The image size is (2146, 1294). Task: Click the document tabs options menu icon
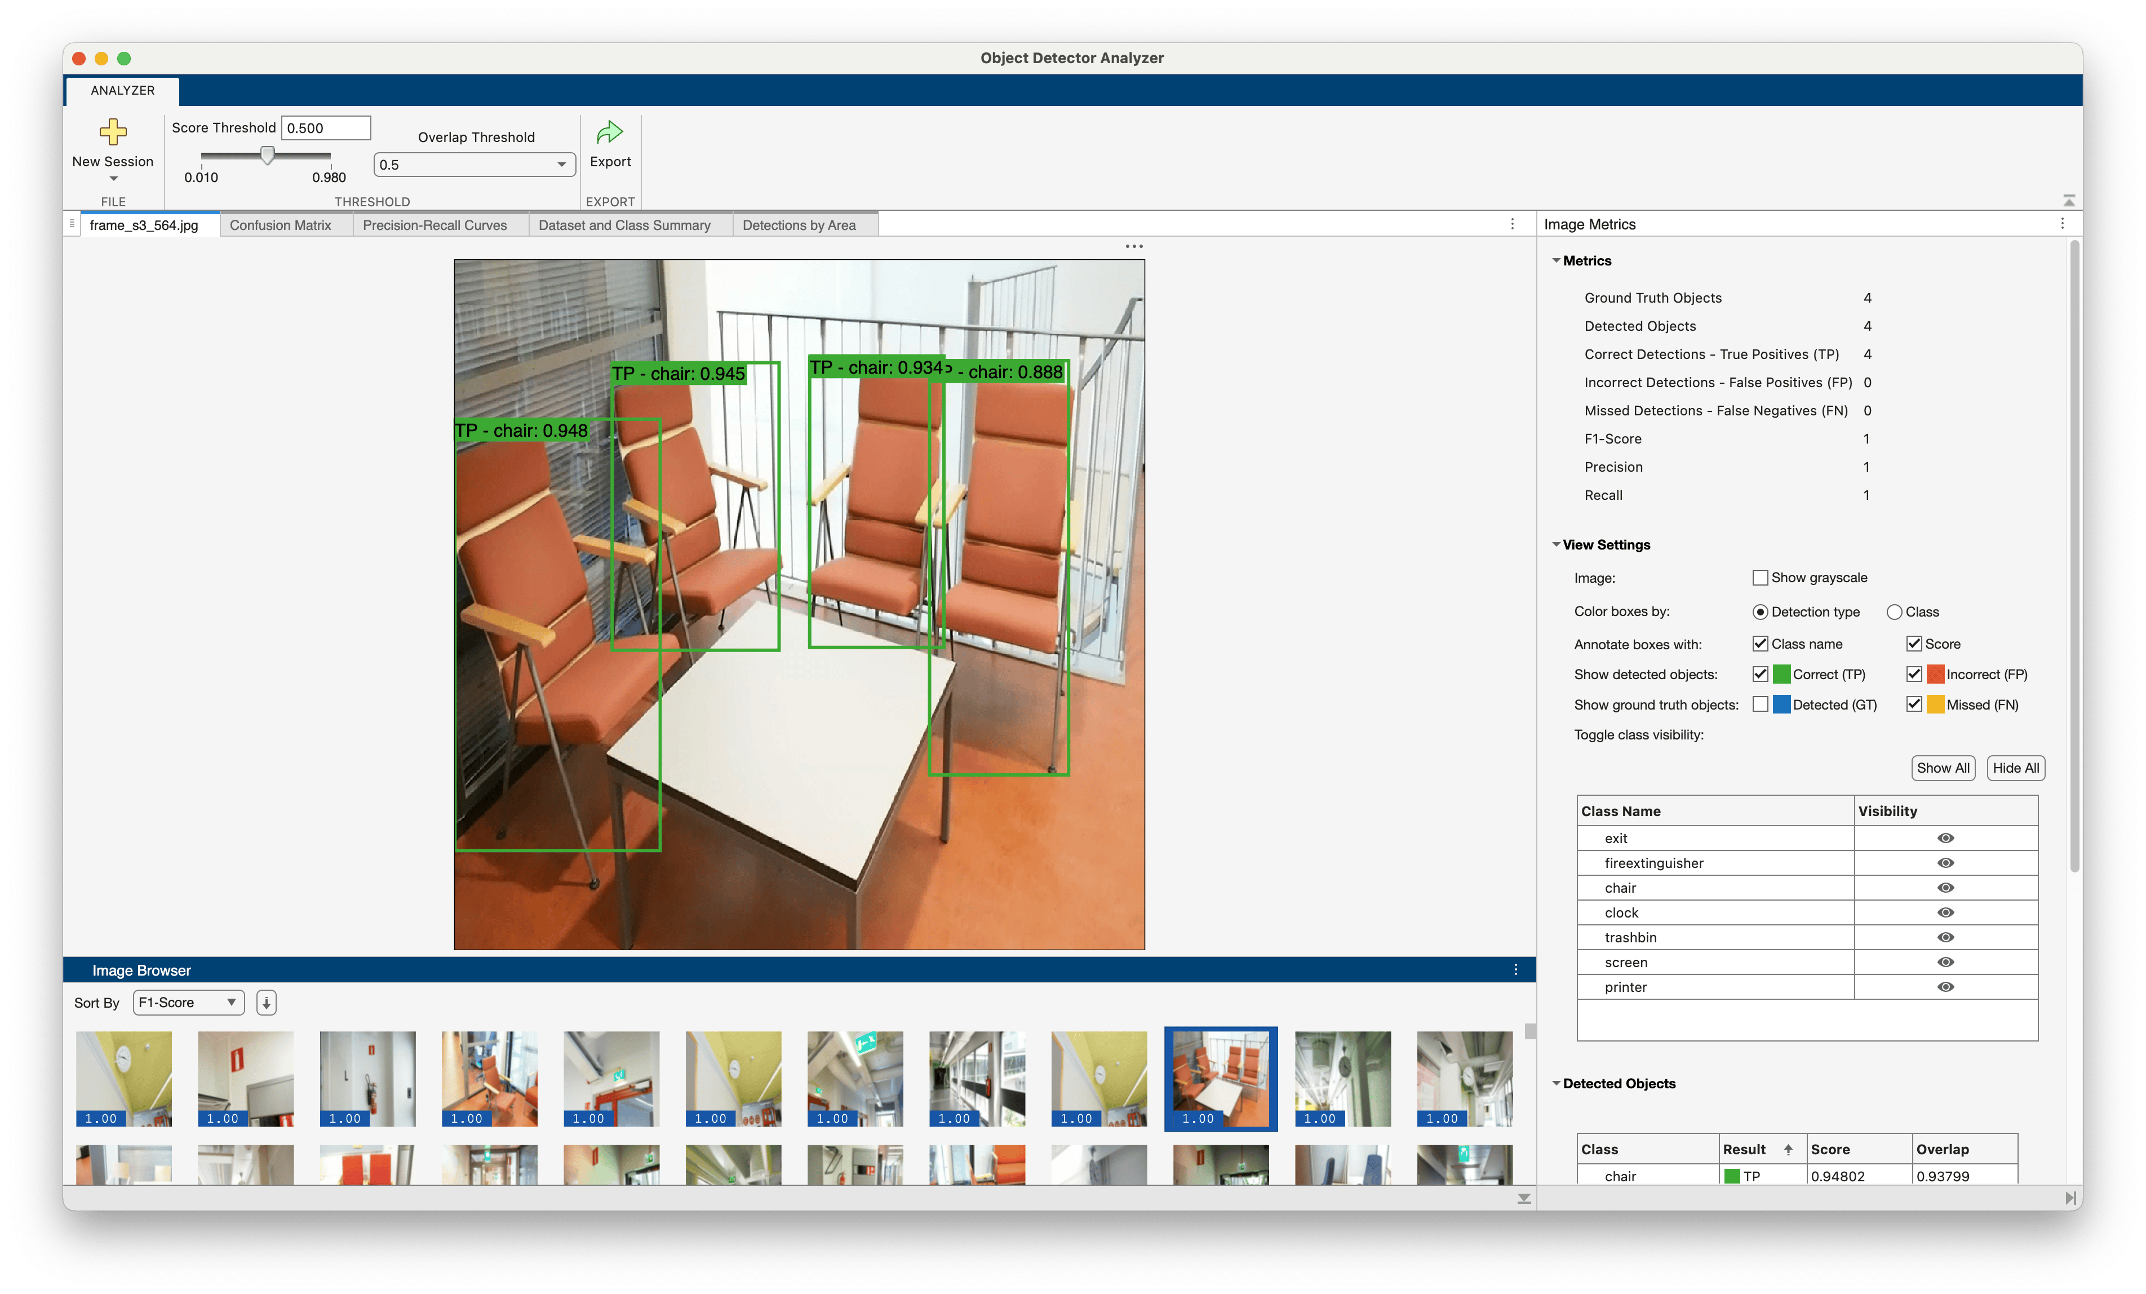coord(1512,224)
